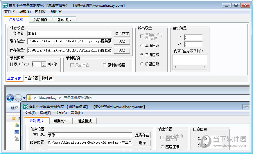Click 选择 button beside 缓存位置 in top window
Image resolution: width=253 pixels, height=154 pixels.
tap(122, 41)
